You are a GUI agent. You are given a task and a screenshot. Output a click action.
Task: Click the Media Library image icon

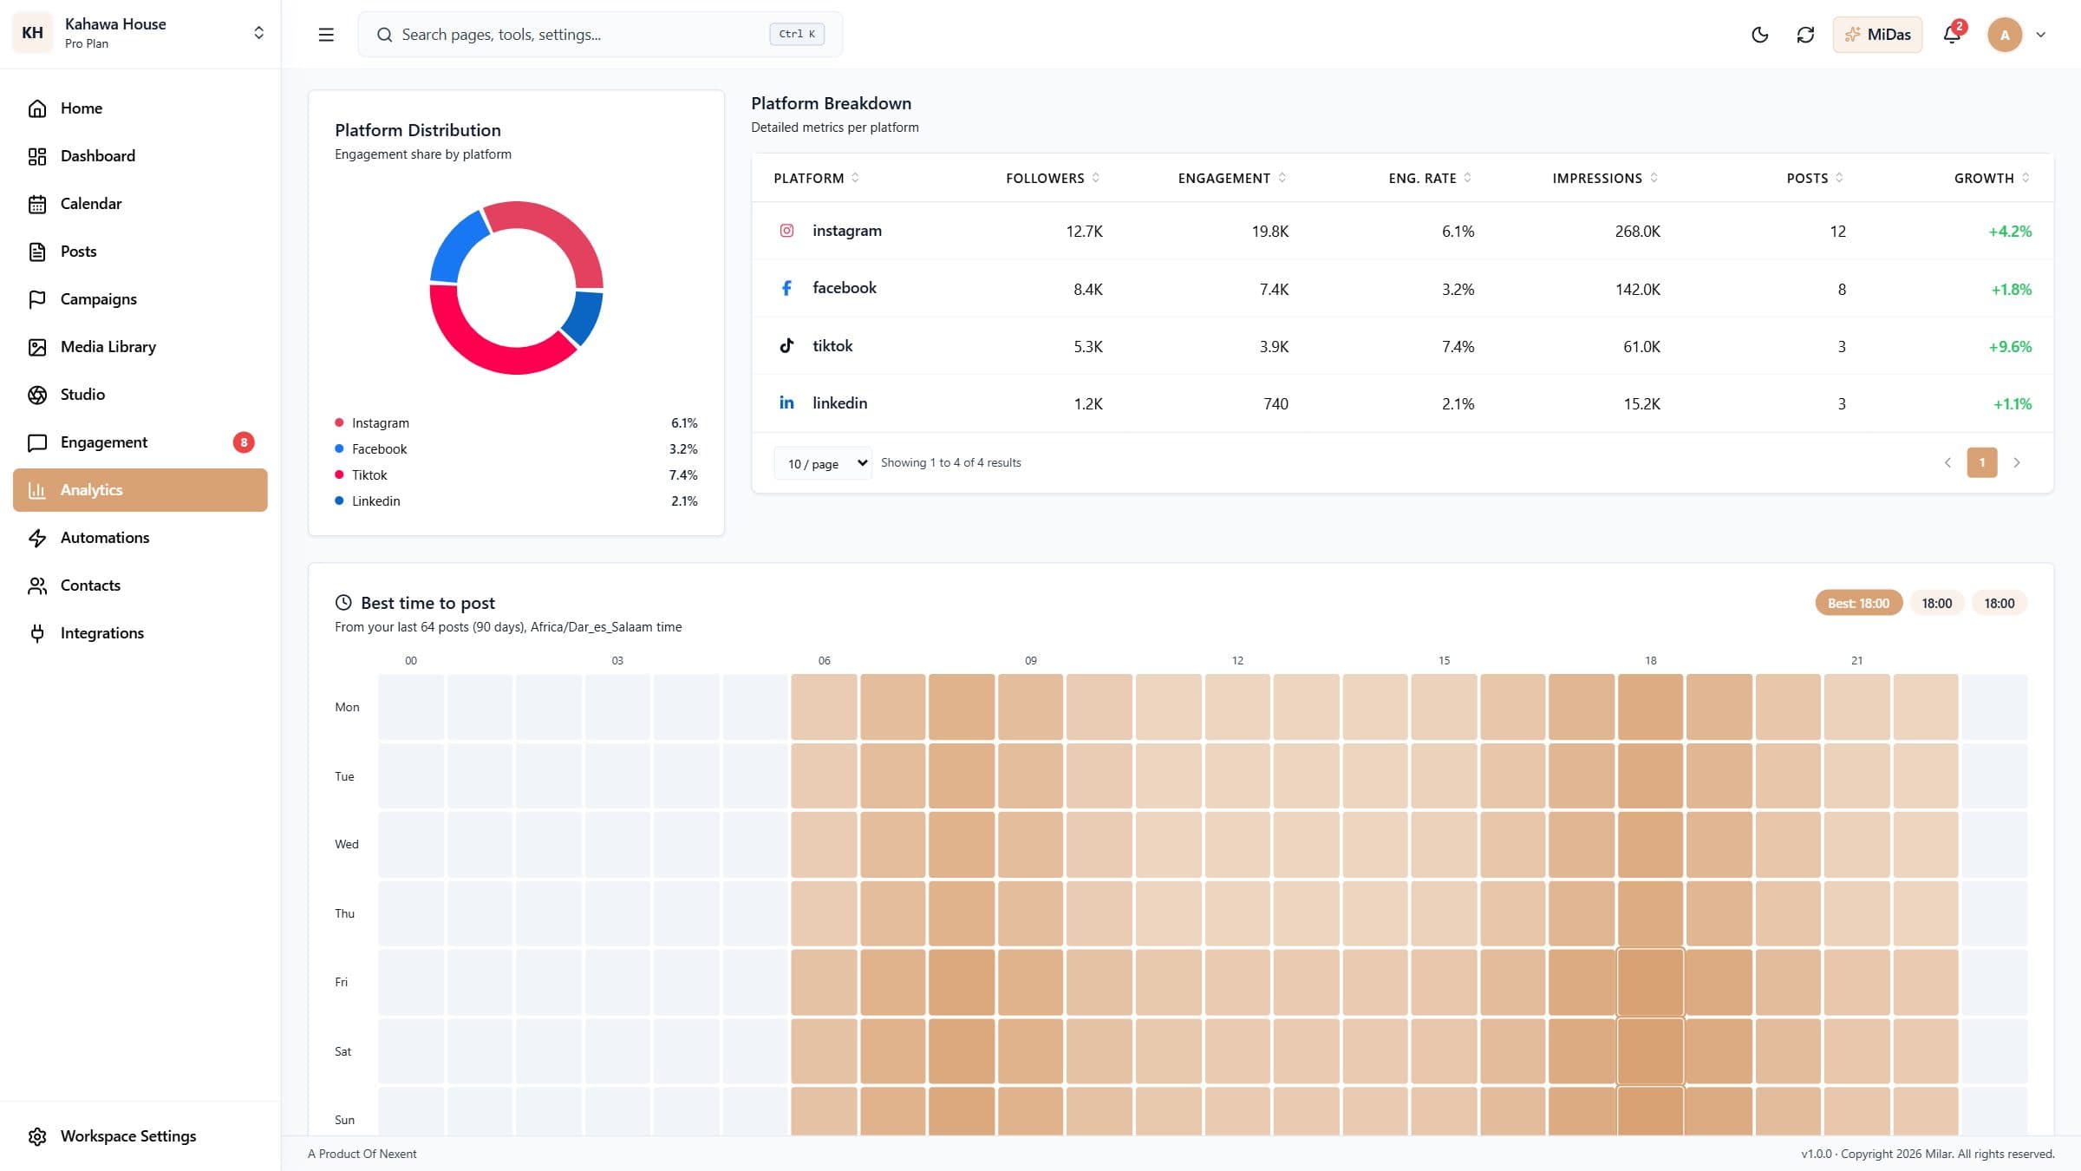coord(37,347)
